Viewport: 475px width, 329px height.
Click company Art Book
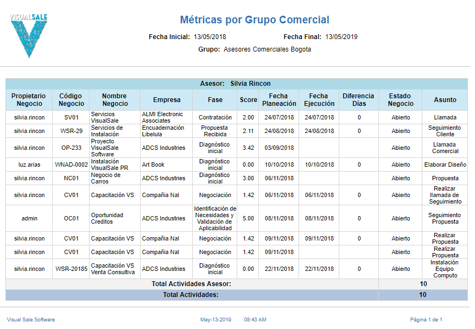coord(153,165)
